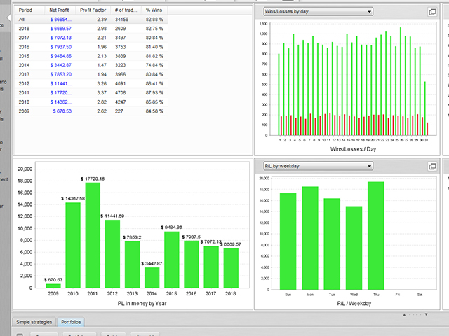Tick the checkbox below the Simple strategies tab
The image size is (449, 336).
[20, 335]
